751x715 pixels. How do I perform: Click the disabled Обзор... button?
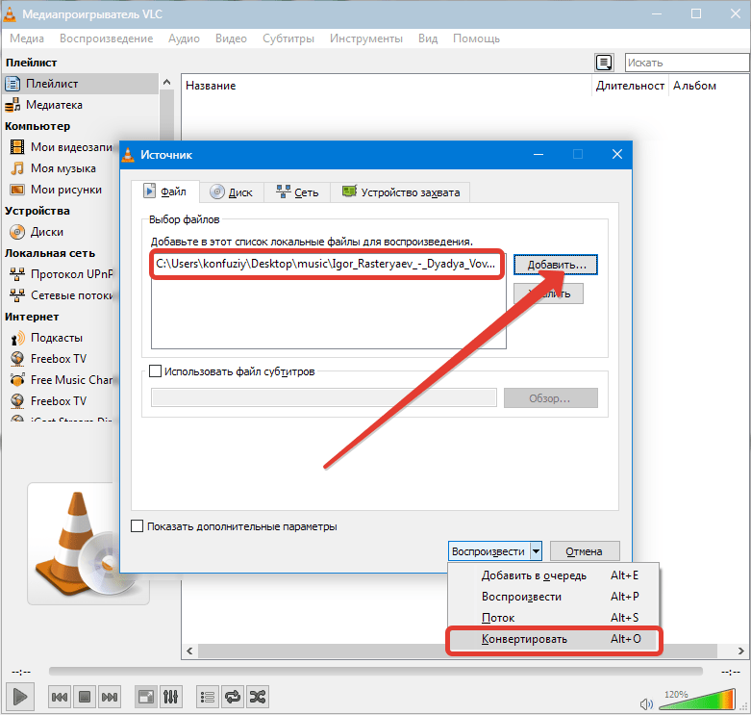tap(550, 397)
